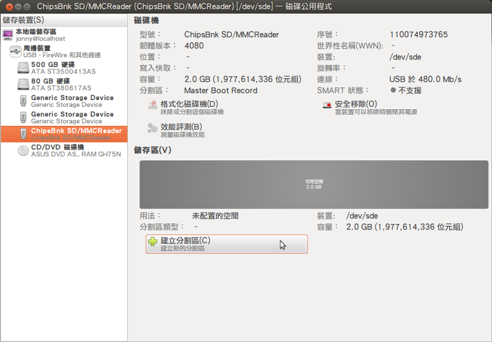The image size is (492, 342).
Task: Click the 儲存裝置(S) list header
Action: pyautogui.click(x=64, y=20)
